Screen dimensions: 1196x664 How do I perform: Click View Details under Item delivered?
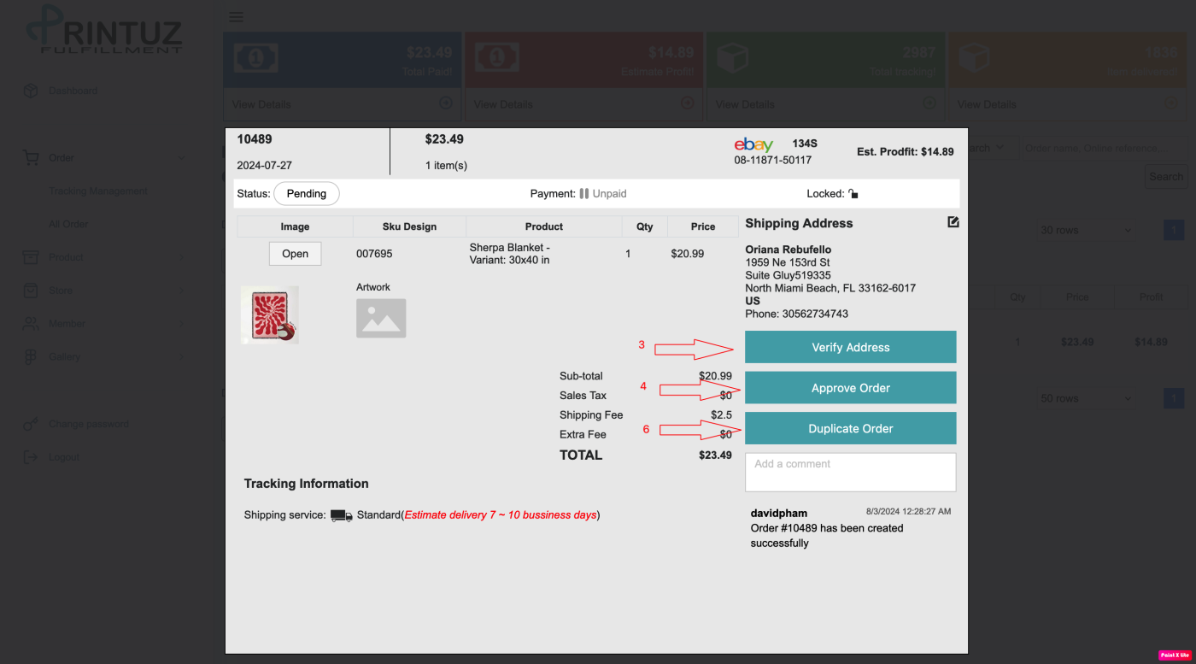click(987, 104)
